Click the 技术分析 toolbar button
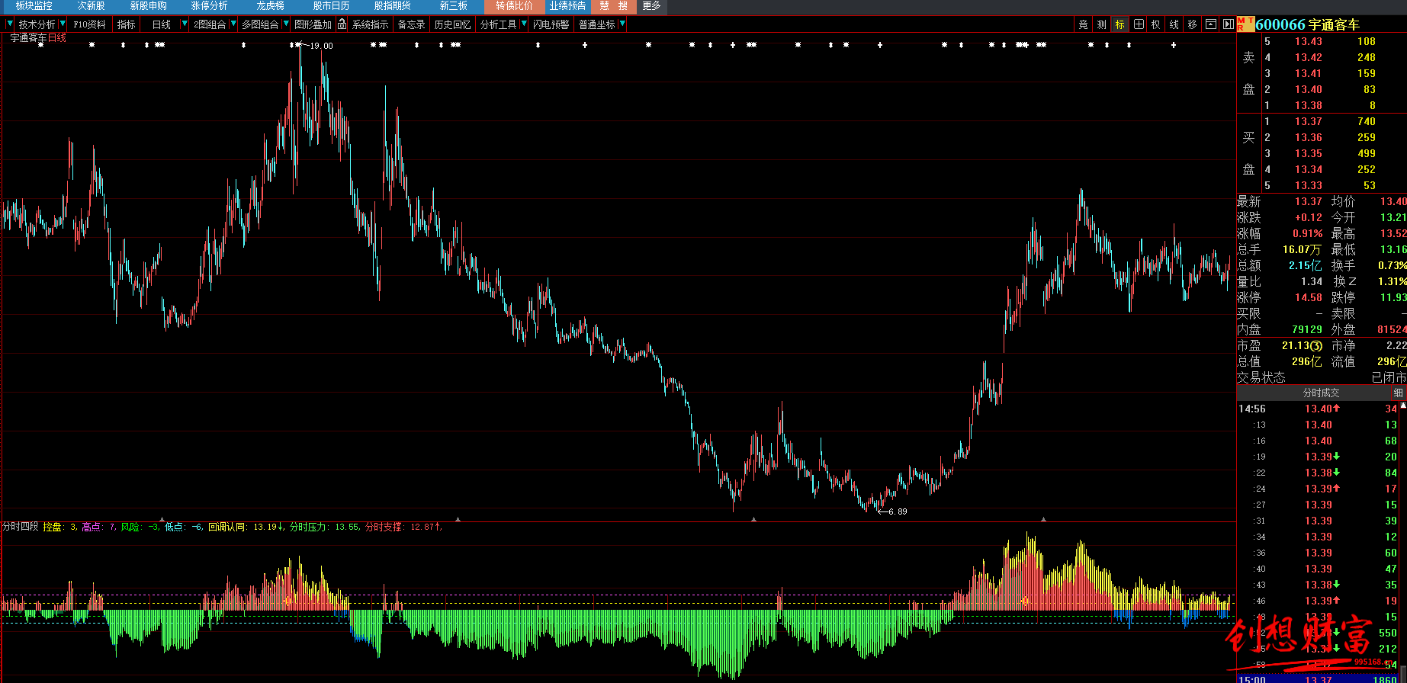 pyautogui.click(x=37, y=24)
